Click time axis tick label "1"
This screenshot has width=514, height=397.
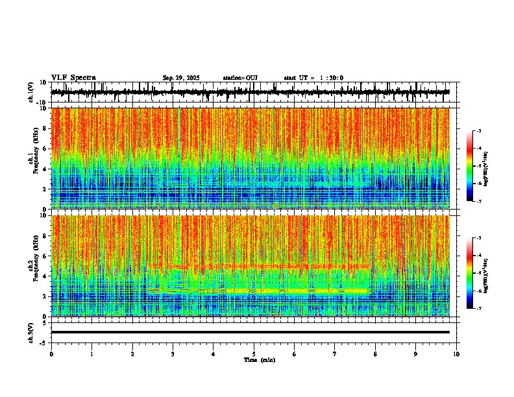(x=92, y=354)
